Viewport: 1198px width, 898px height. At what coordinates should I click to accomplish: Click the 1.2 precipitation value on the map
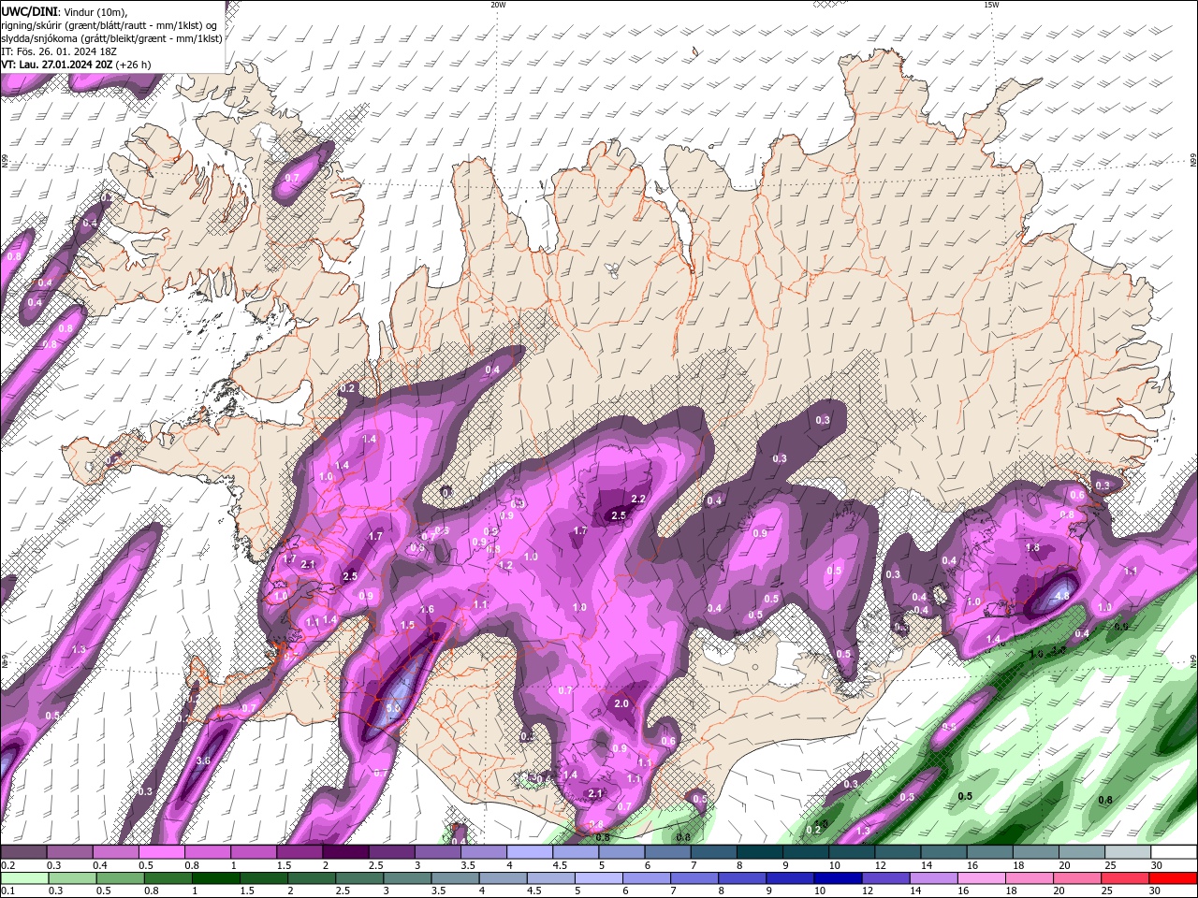click(x=505, y=565)
